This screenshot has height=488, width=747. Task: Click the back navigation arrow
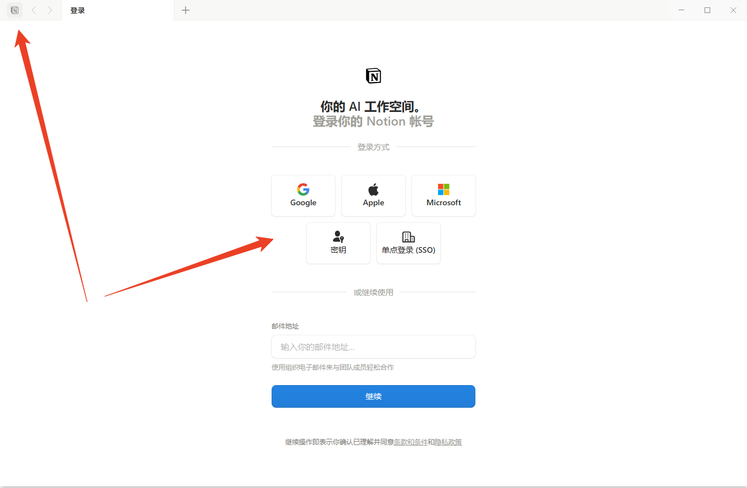33,10
